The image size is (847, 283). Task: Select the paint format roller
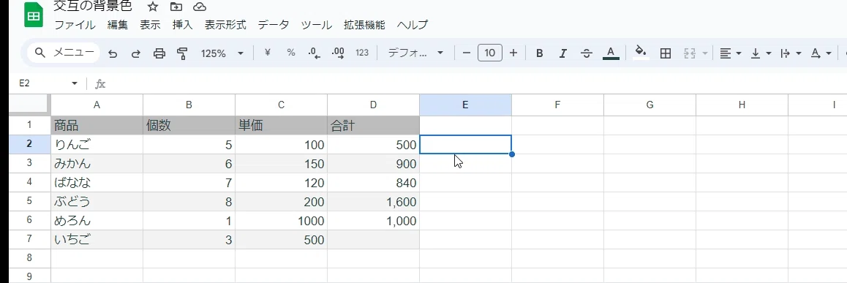[183, 53]
